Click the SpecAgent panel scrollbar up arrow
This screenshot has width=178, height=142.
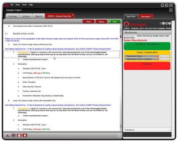point(173,22)
